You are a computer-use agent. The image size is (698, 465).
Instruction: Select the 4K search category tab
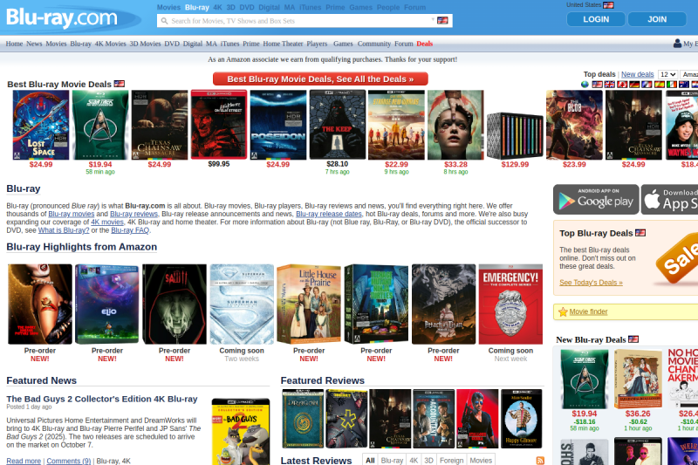click(x=217, y=7)
